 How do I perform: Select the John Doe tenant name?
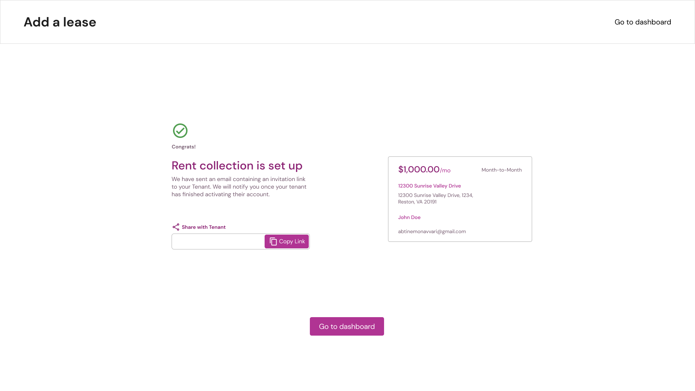coord(409,217)
